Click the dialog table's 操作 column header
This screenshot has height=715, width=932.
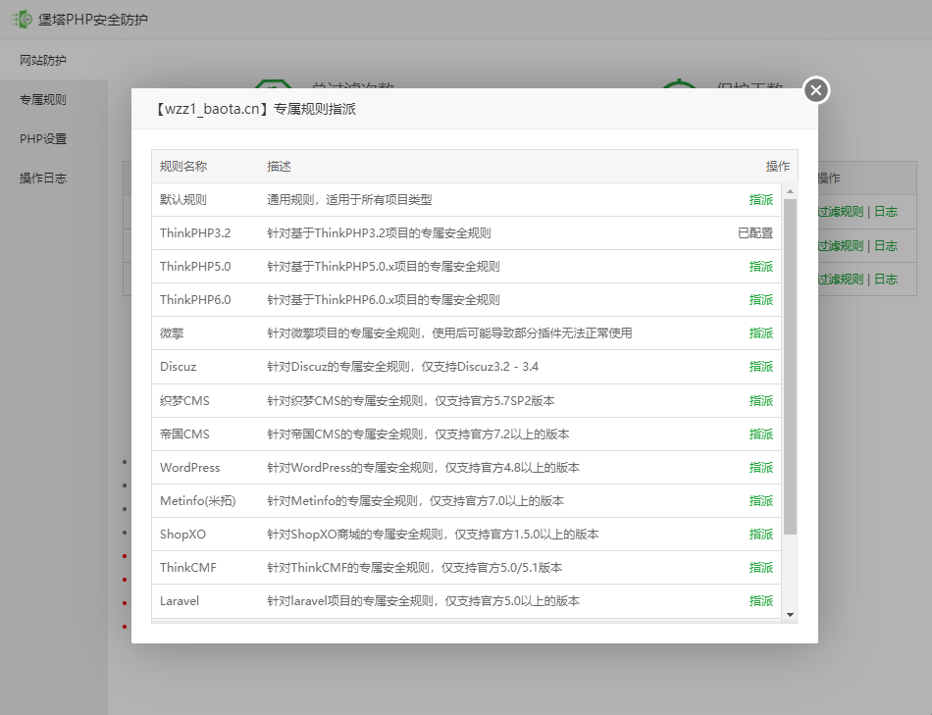[x=777, y=167]
